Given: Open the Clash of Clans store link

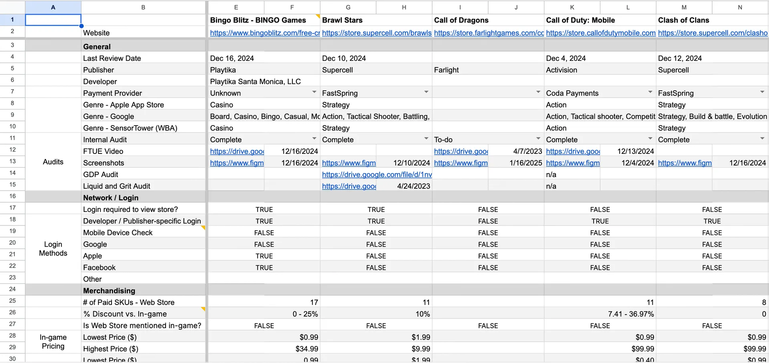Looking at the screenshot, I should click(x=713, y=33).
